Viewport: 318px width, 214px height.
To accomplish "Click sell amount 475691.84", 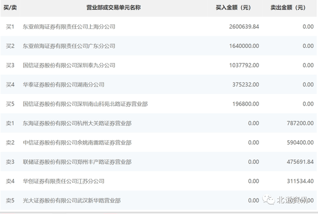I will (x=300, y=162).
